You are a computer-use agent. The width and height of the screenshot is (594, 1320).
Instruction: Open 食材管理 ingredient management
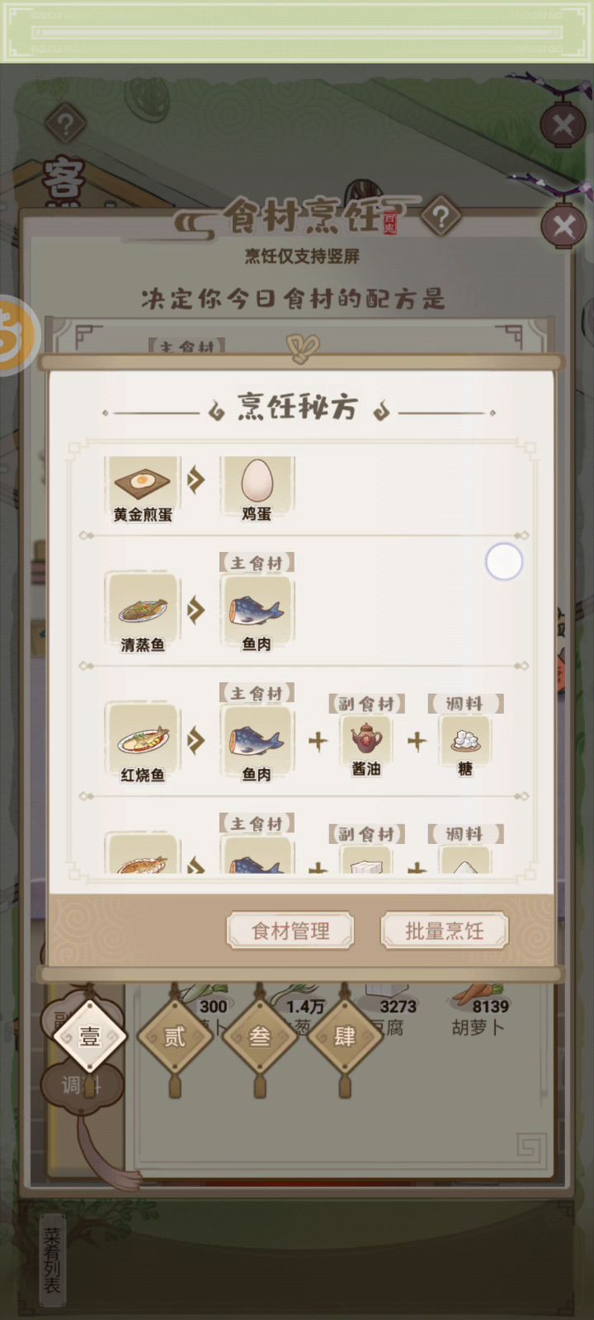coord(290,931)
